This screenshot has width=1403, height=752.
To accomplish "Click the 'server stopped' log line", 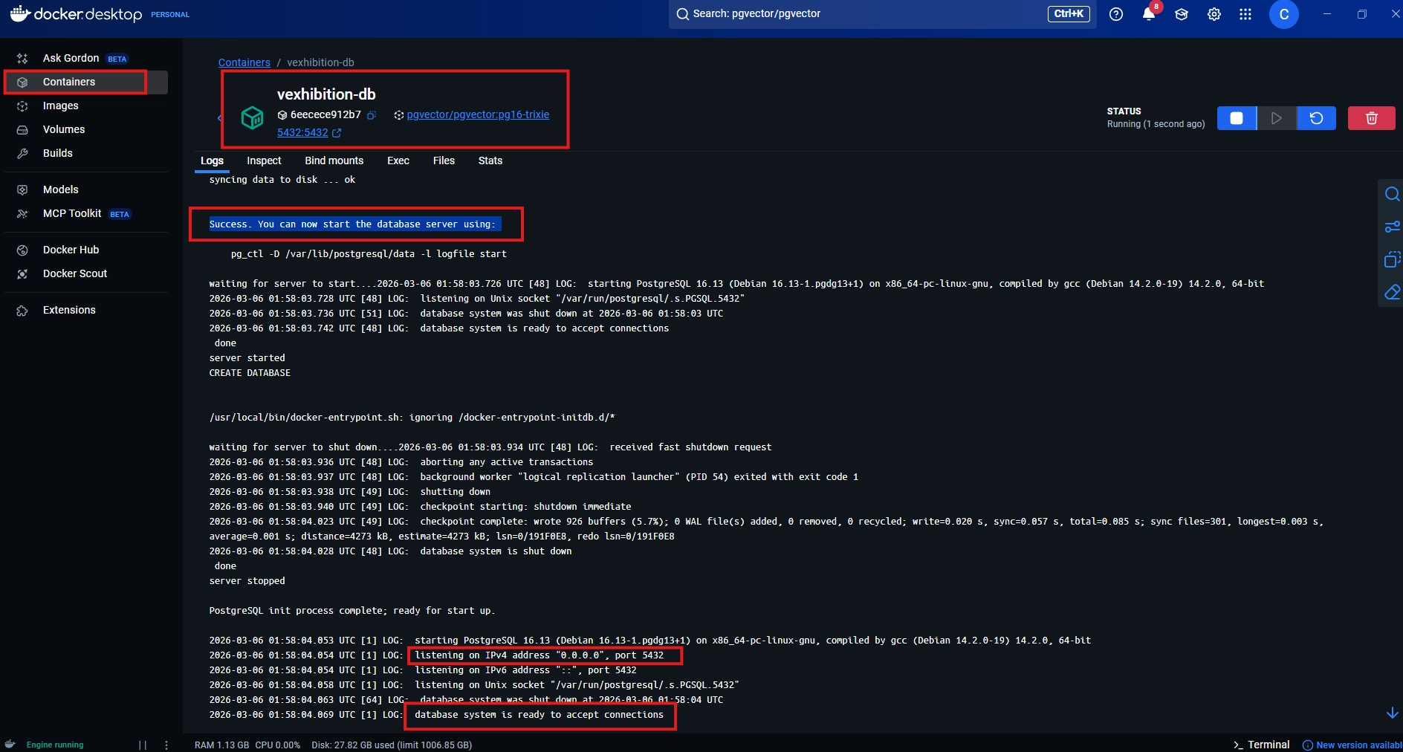I will [x=247, y=580].
